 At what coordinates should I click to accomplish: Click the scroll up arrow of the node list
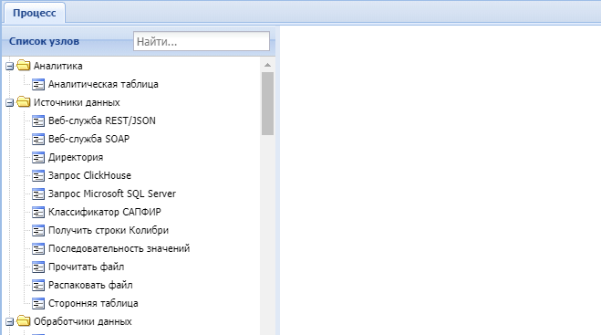(267, 65)
